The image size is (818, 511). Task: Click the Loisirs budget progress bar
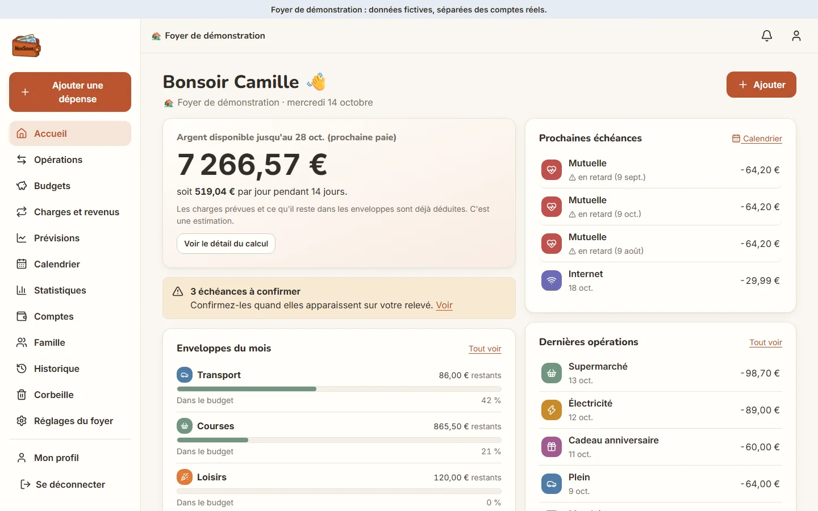tap(339, 491)
